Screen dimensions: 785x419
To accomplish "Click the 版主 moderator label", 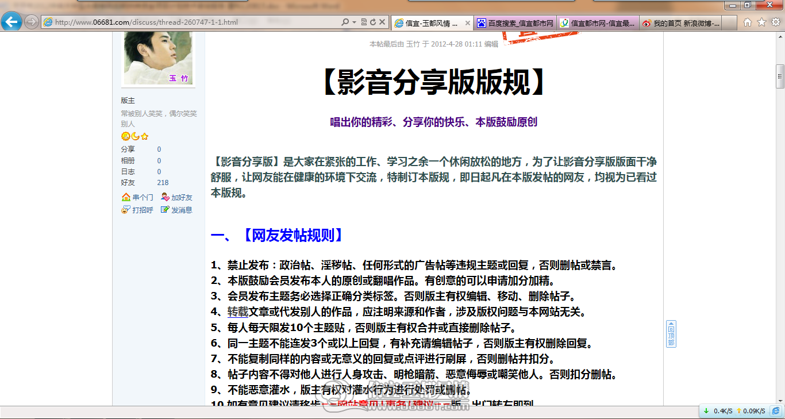I will point(128,101).
